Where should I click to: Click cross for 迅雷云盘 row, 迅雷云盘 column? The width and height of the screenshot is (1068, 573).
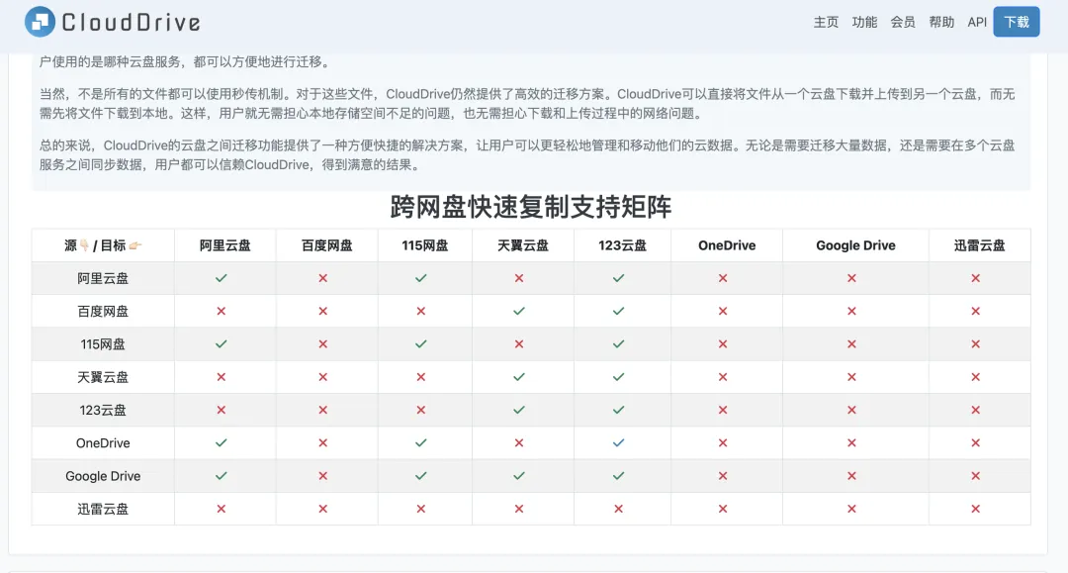tap(975, 509)
